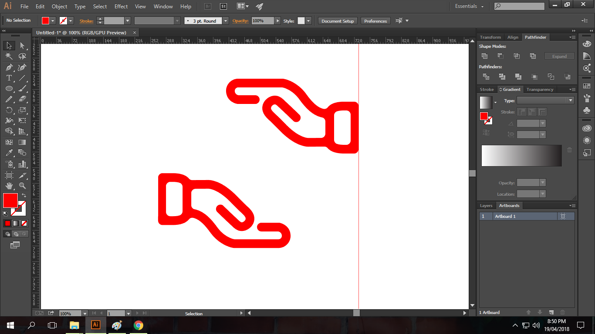Click Minus Back pathfinder icon
Screen dimensions: 595x334
coord(567,77)
